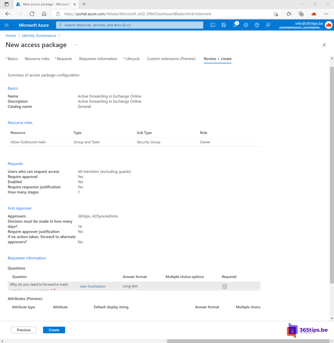Select the Long text answer format cell

[130, 286]
